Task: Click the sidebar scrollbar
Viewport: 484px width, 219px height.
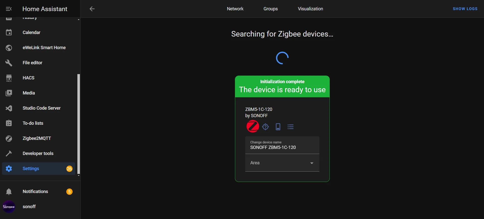Action: pos(79,123)
